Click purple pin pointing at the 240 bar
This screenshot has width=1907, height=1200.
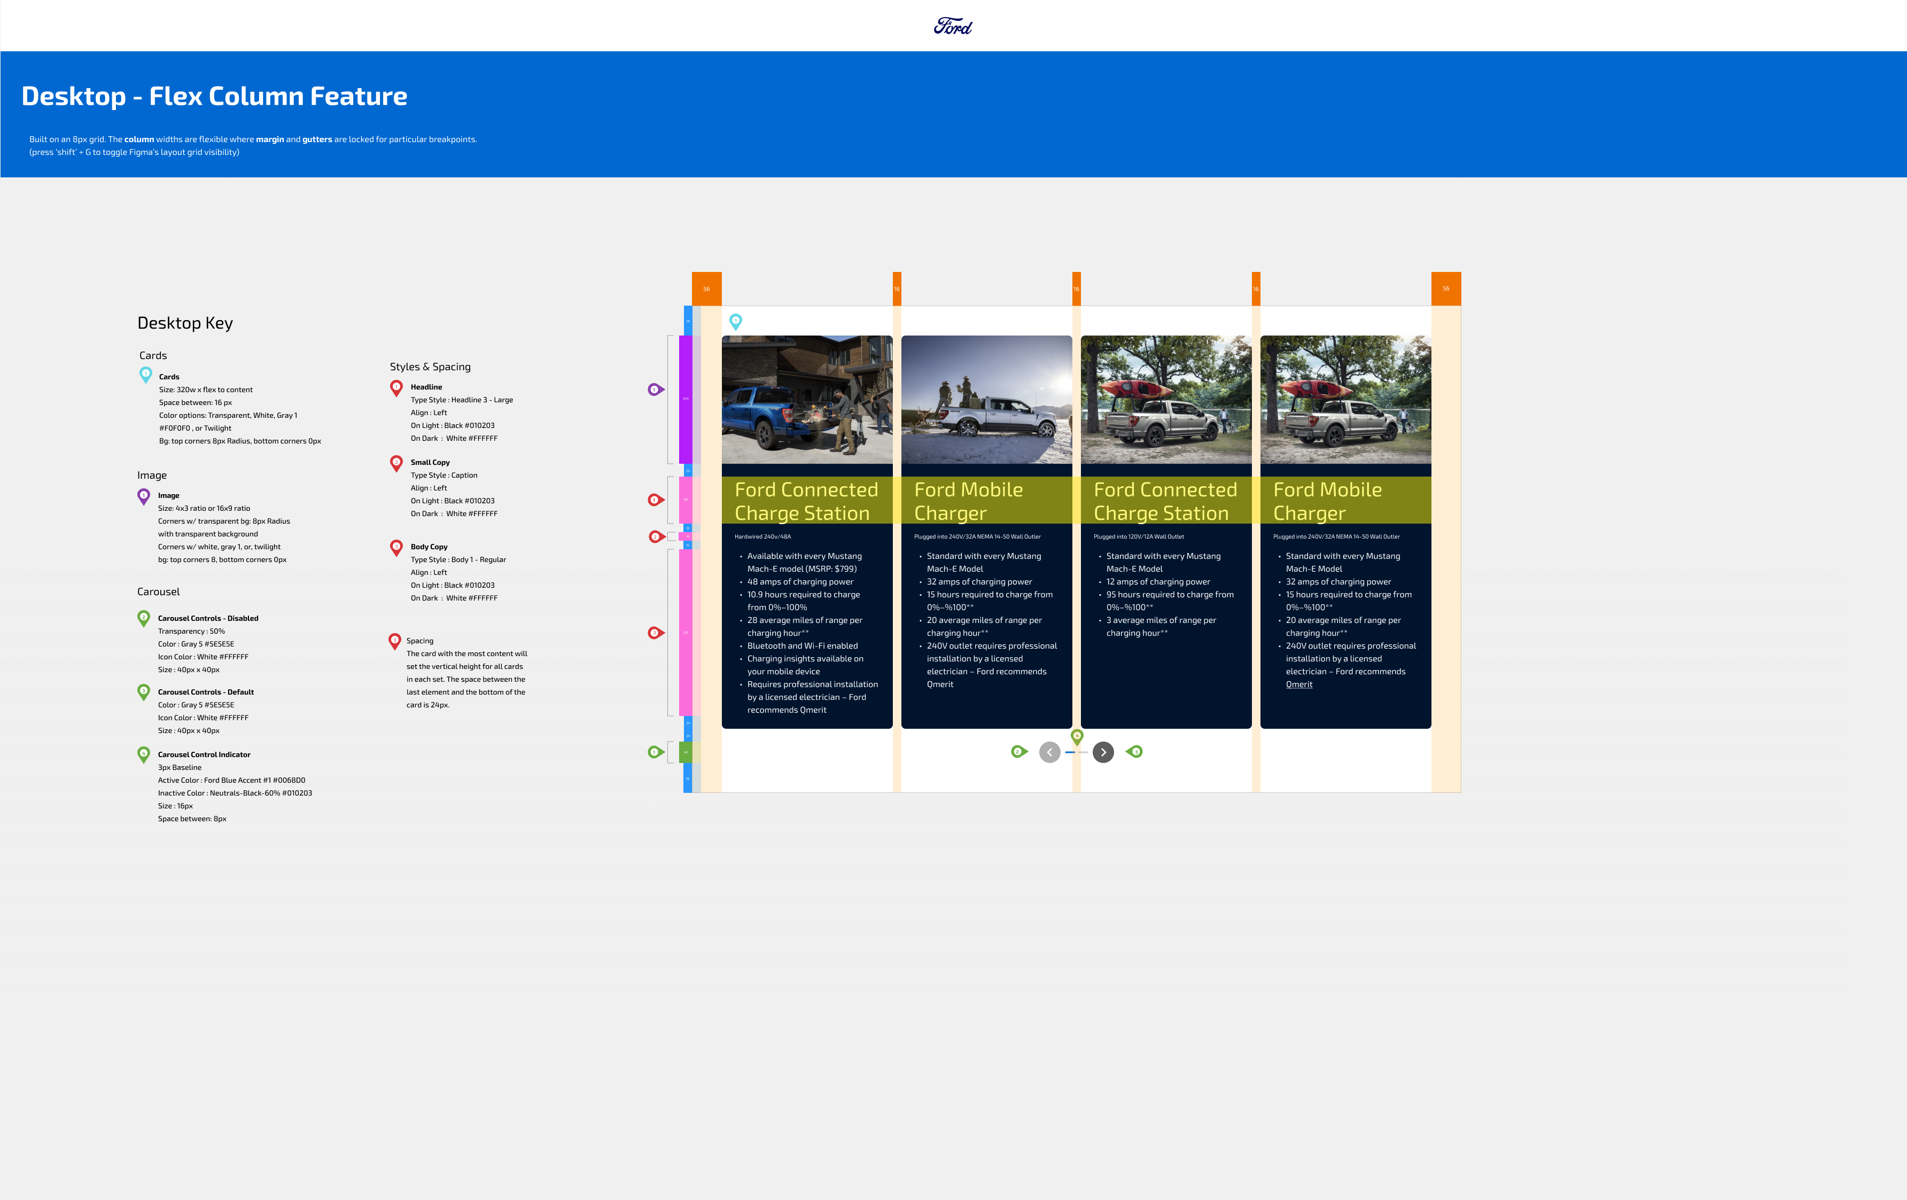[656, 389]
